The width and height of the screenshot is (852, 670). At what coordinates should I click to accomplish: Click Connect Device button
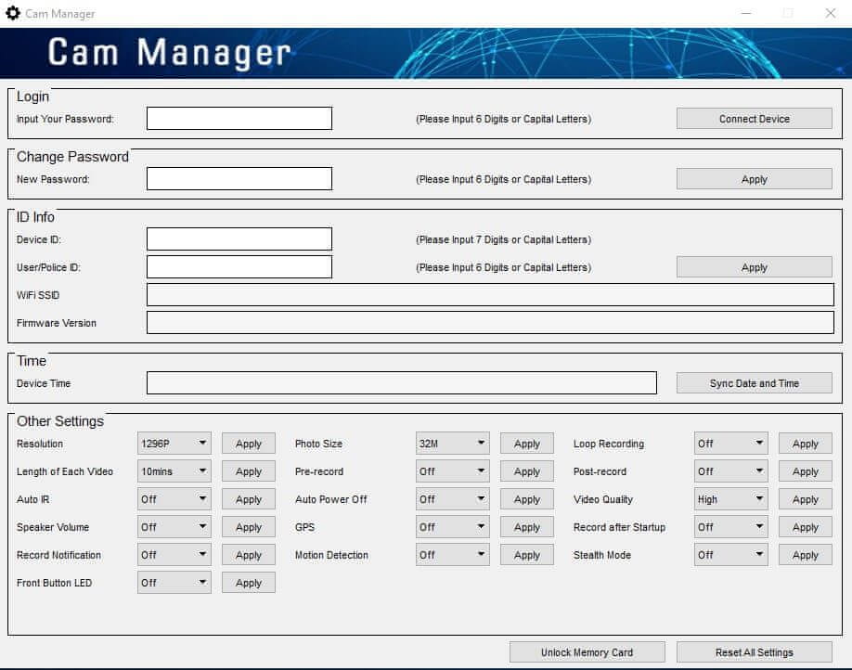click(x=754, y=119)
